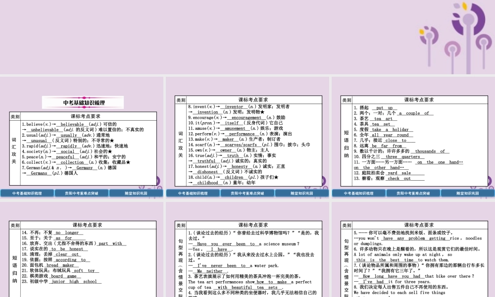
Task: Select the reply line 'Me neither'
Action: (208, 271)
